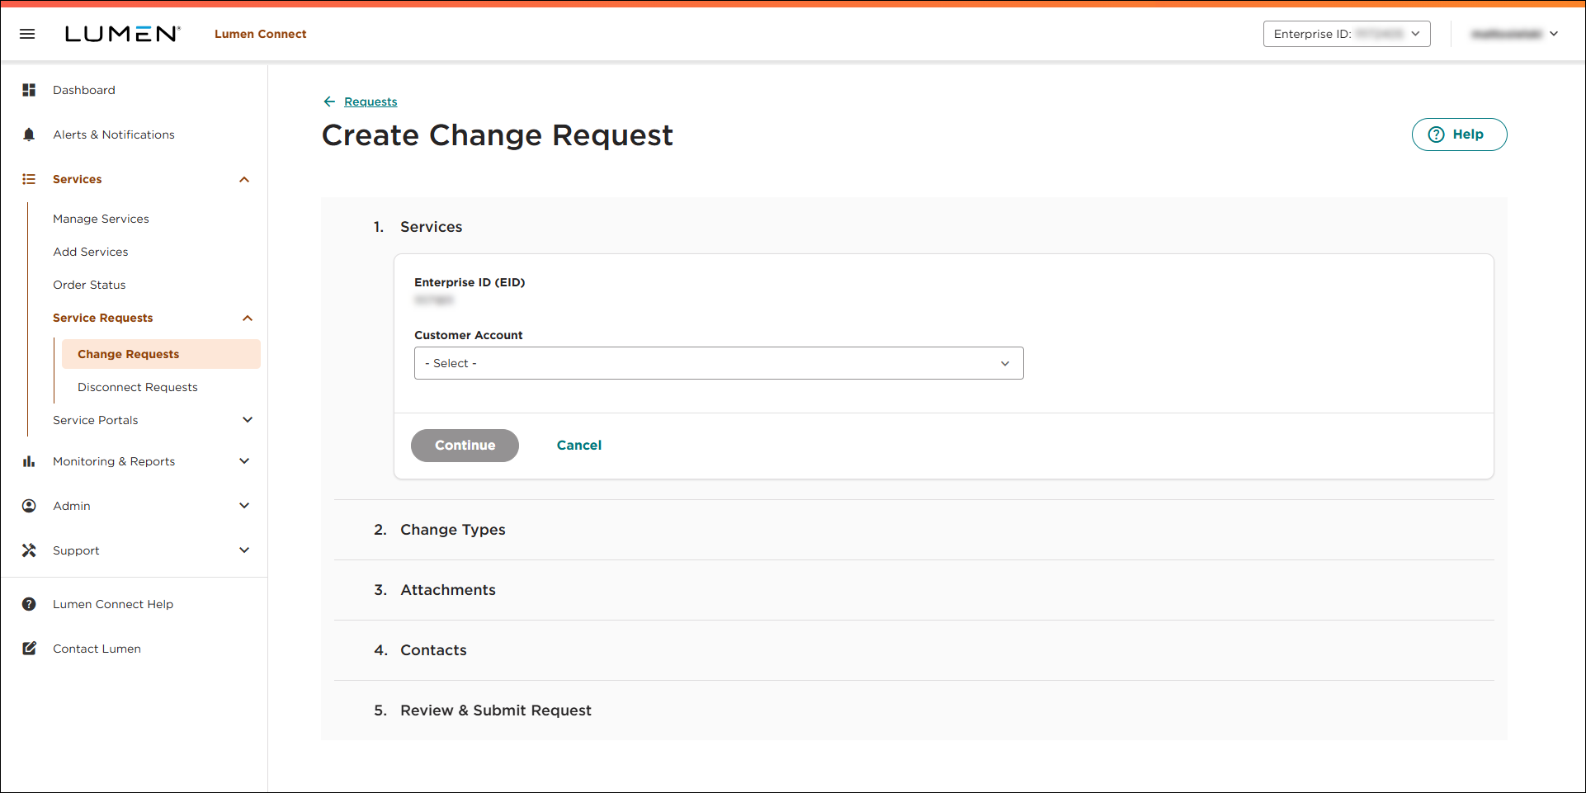The width and height of the screenshot is (1586, 793).
Task: Open Contact Lumen link
Action: [x=97, y=649]
